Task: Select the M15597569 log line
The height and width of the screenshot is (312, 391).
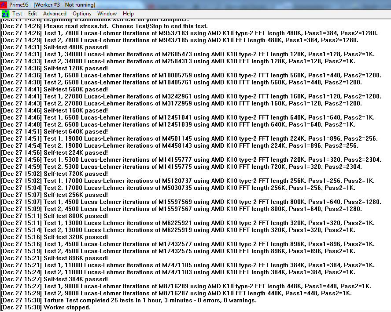Action: tap(191, 202)
